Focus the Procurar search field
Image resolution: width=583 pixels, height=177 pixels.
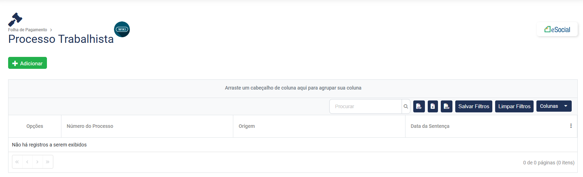(x=366, y=106)
